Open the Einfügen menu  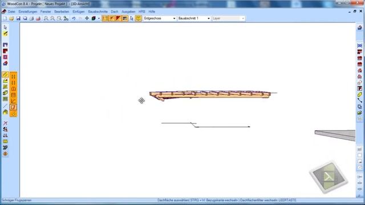click(79, 11)
